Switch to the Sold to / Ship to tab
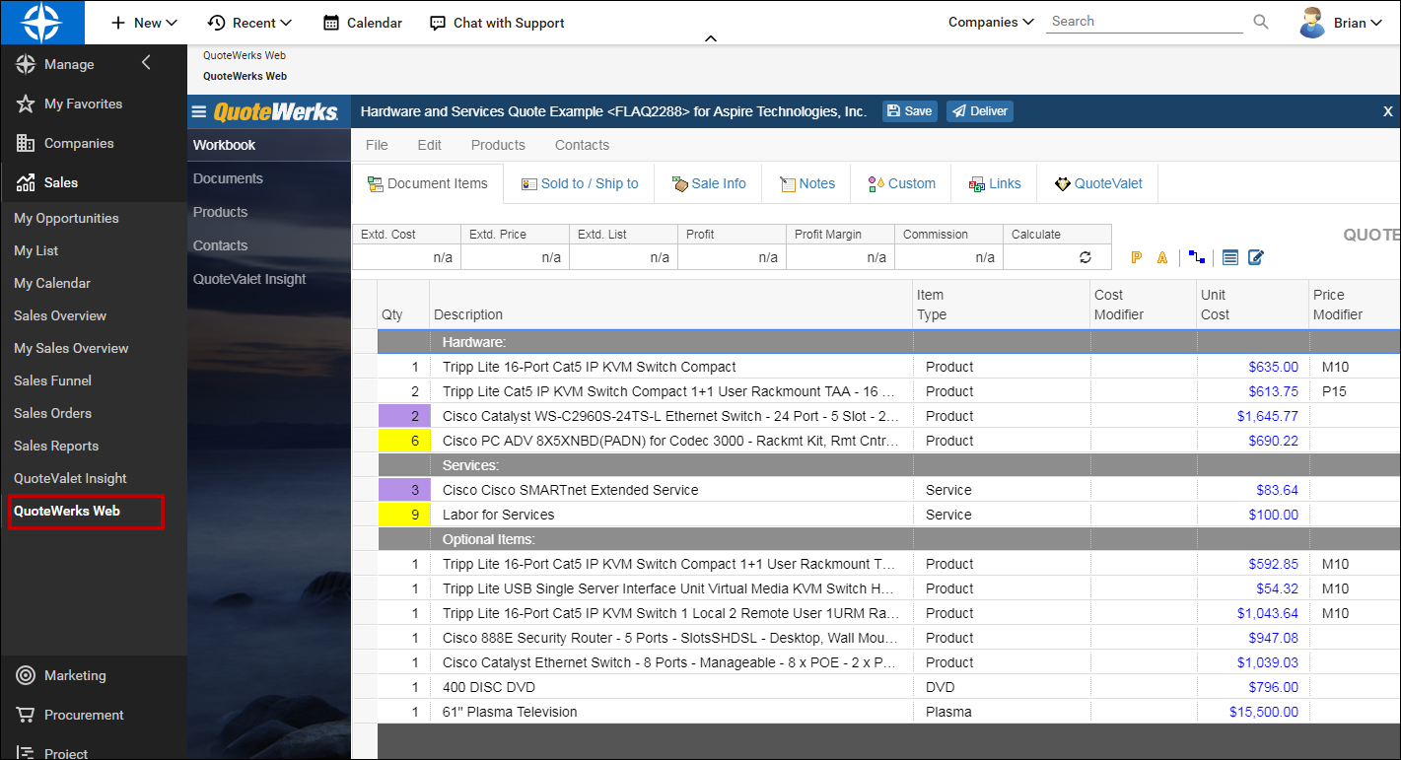 579,183
